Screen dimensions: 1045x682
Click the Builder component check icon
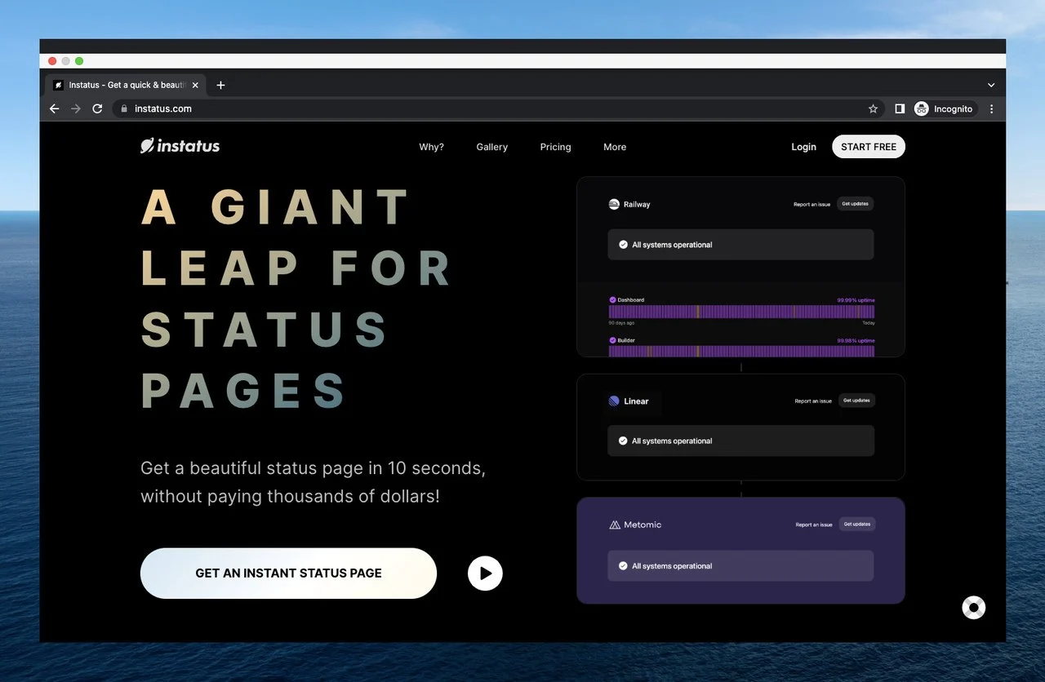coord(612,340)
